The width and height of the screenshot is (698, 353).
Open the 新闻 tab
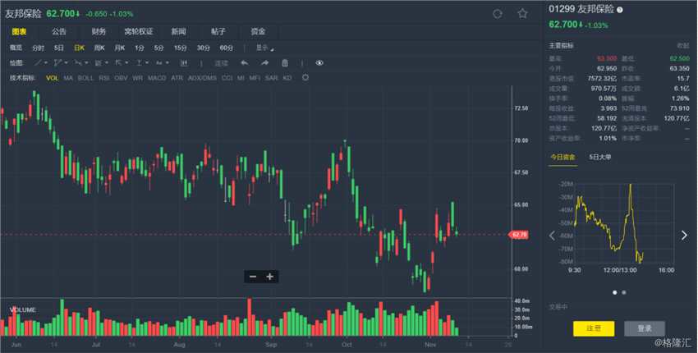tap(178, 31)
